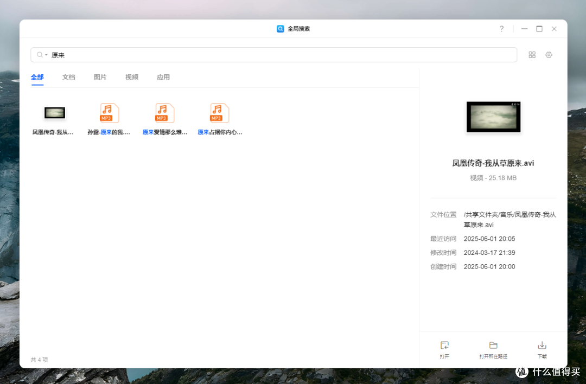Focus the search field containing 原来
Screen dimensions: 586x384
(x=273, y=55)
